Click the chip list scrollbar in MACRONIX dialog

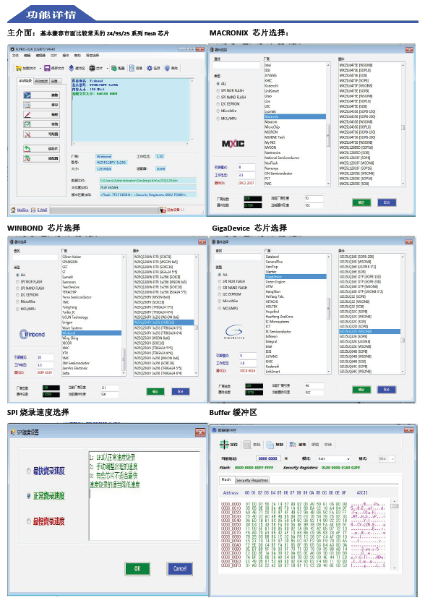[x=403, y=124]
